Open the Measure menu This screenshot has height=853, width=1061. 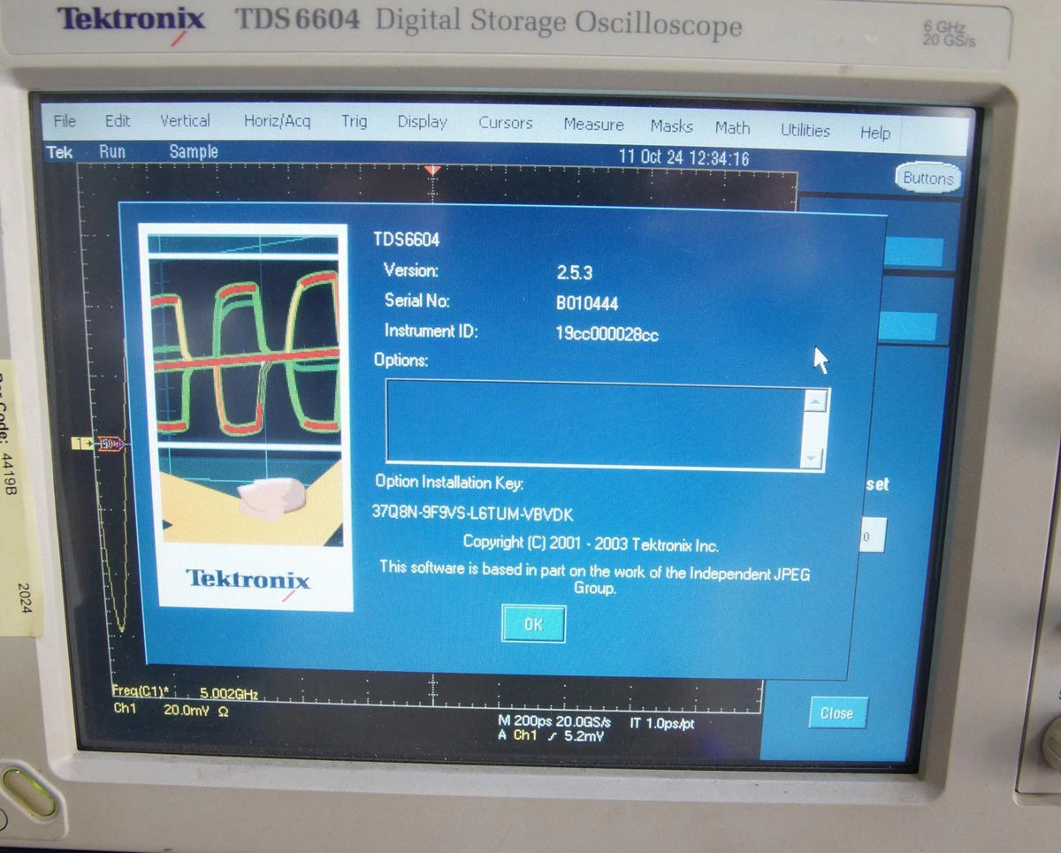click(x=593, y=125)
